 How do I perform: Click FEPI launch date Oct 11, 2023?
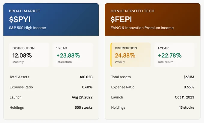click(184, 97)
